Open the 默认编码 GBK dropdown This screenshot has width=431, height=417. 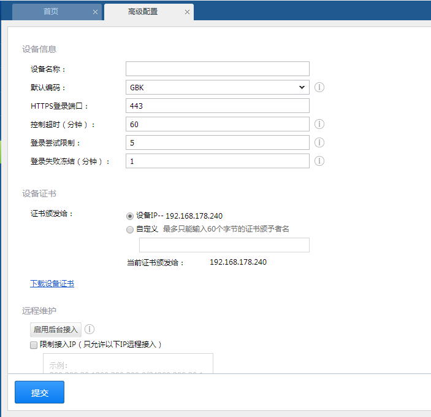click(218, 87)
